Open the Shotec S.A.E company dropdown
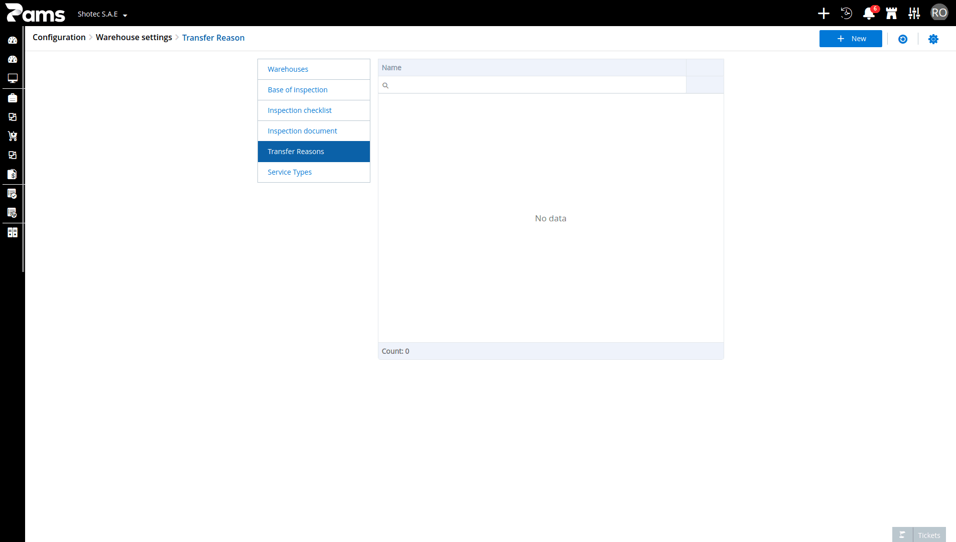This screenshot has height=542, width=956. point(102,14)
